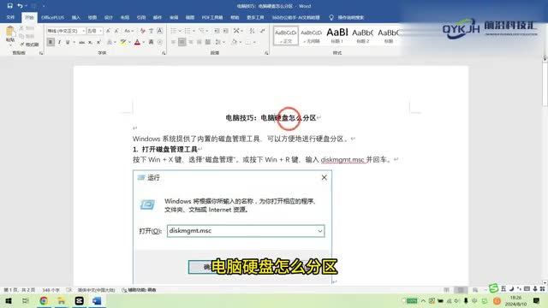This screenshot has height=308, width=548.
Task: Toggle Underline formatting
Action: (x=67, y=42)
